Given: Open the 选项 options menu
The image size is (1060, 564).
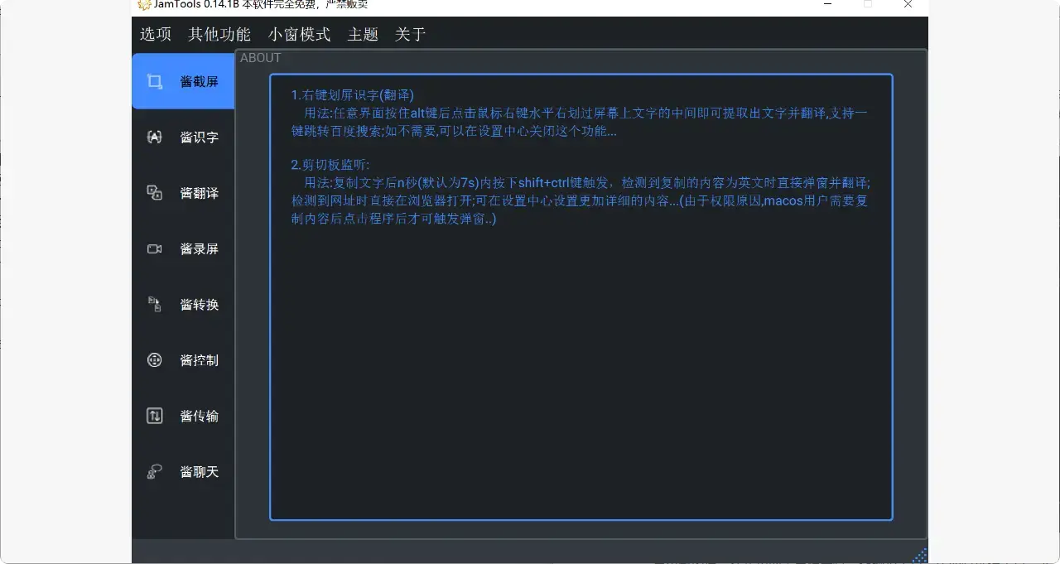Looking at the screenshot, I should click(x=155, y=35).
